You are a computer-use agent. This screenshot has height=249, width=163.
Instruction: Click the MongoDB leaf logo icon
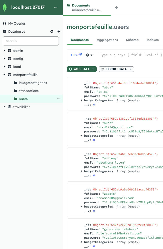pos(5,8)
